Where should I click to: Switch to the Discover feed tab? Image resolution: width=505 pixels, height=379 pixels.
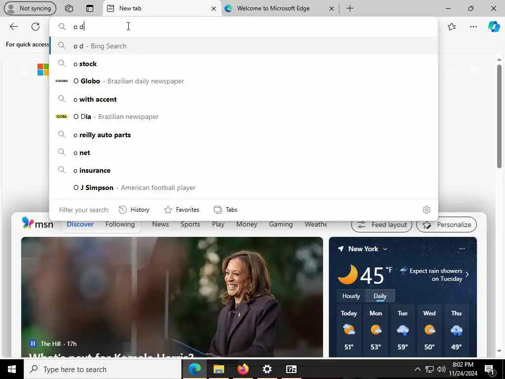[80, 225]
